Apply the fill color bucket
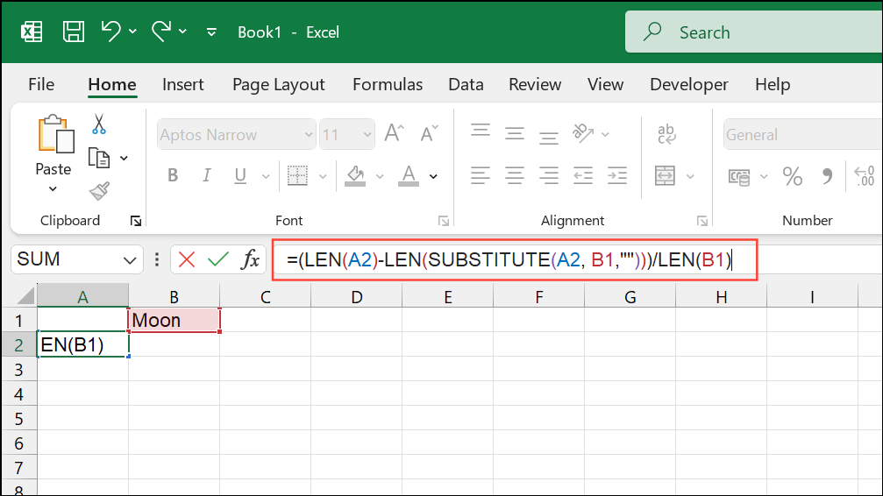 [x=355, y=176]
